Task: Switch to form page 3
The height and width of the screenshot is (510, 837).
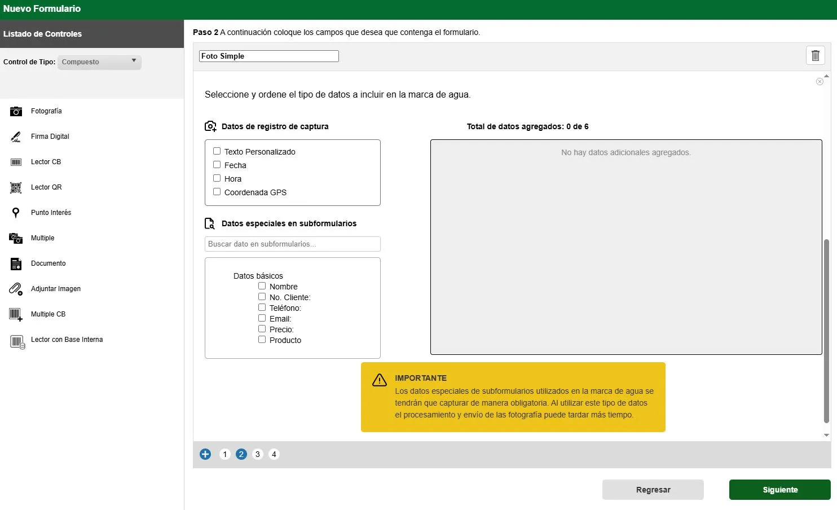Action: pos(258,454)
